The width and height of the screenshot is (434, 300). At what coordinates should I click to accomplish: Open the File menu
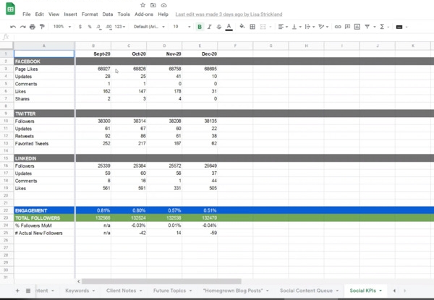[27, 14]
